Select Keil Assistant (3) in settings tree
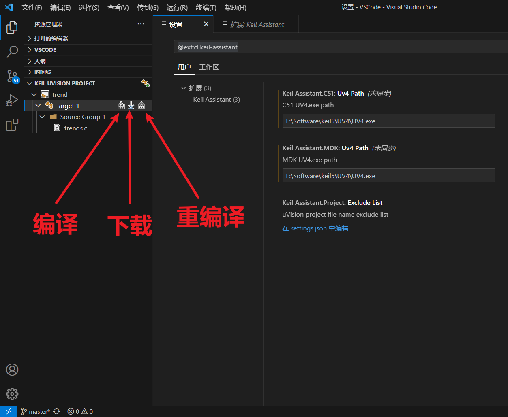 pos(216,99)
